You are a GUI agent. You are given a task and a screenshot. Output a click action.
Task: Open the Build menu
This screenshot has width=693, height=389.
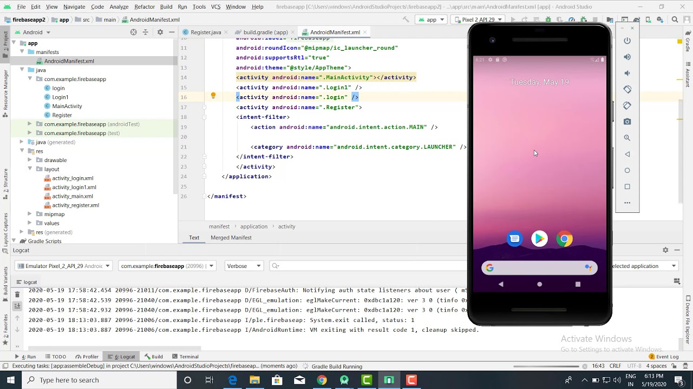coord(166,6)
